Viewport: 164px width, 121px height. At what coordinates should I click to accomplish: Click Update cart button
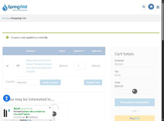coord(93,82)
